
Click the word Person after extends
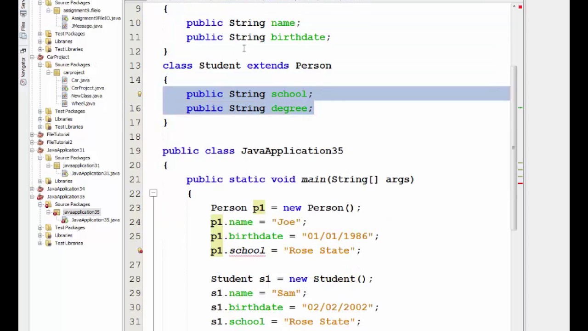pyautogui.click(x=313, y=66)
